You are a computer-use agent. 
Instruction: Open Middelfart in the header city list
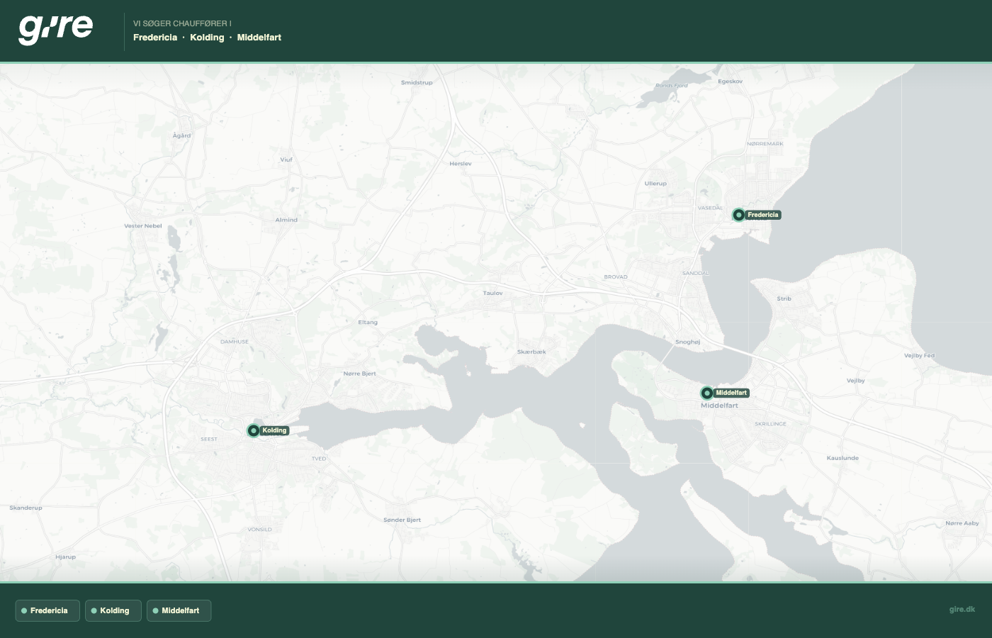[259, 38]
